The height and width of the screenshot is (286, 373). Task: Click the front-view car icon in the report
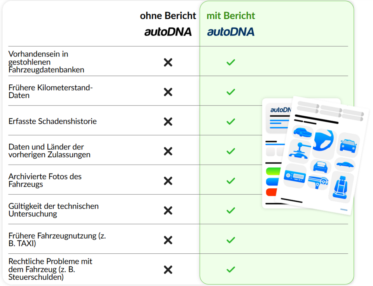pos(348,145)
